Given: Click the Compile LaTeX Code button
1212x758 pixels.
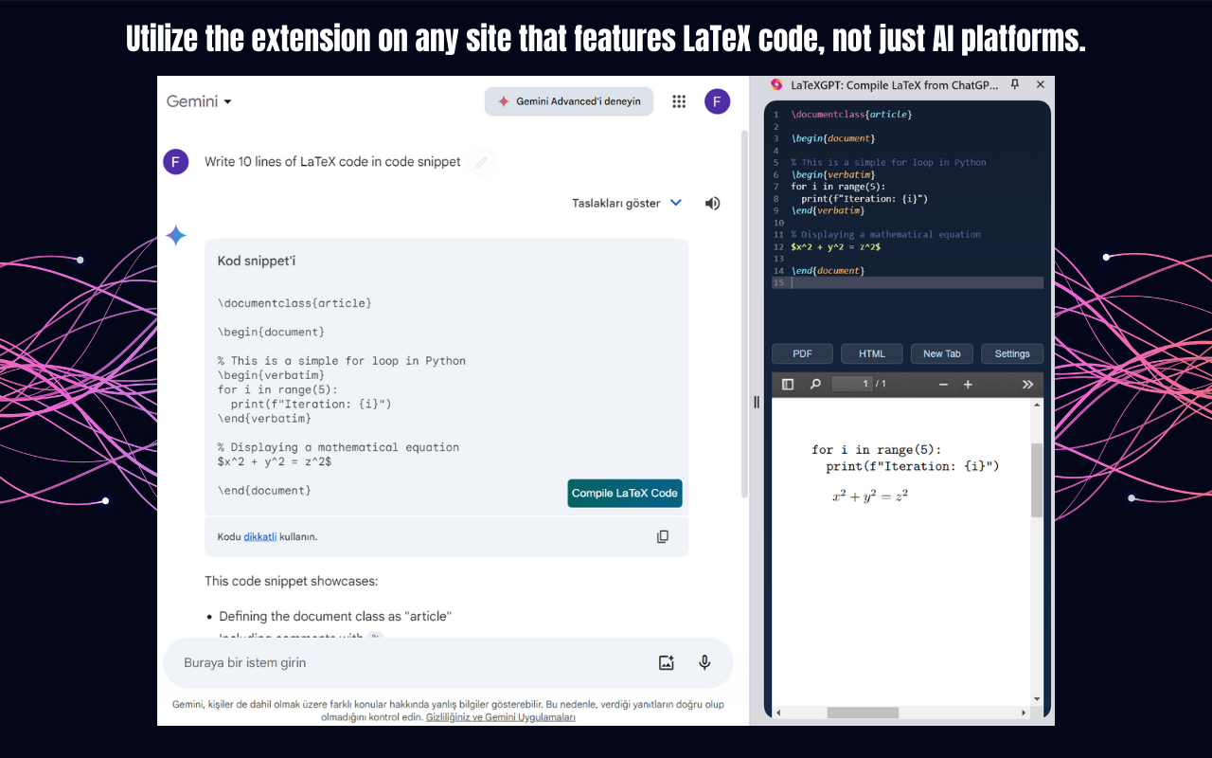Looking at the screenshot, I should [x=625, y=493].
